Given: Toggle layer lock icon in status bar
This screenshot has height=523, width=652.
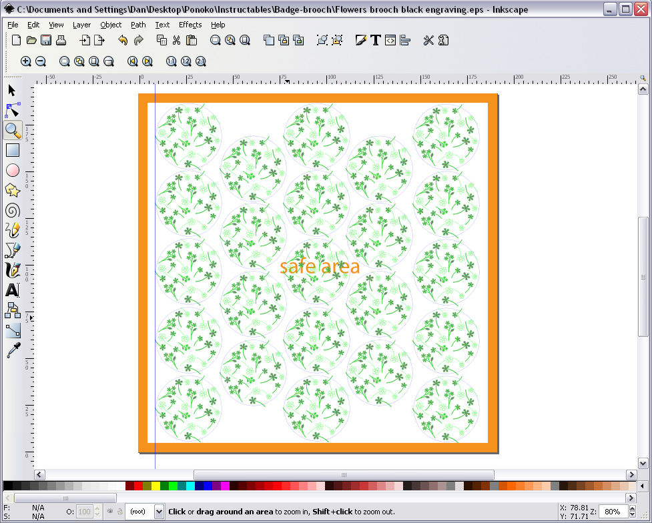Looking at the screenshot, I should pyautogui.click(x=119, y=512).
